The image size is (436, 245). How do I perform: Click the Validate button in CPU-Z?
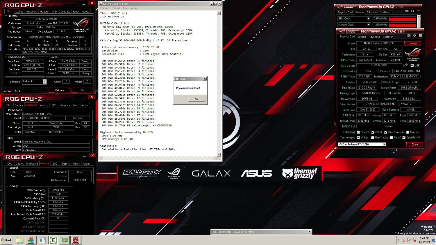click(60, 90)
